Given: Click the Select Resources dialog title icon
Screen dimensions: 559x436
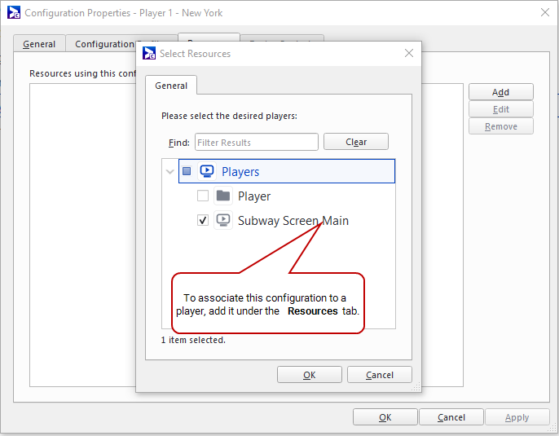Looking at the screenshot, I should click(149, 54).
